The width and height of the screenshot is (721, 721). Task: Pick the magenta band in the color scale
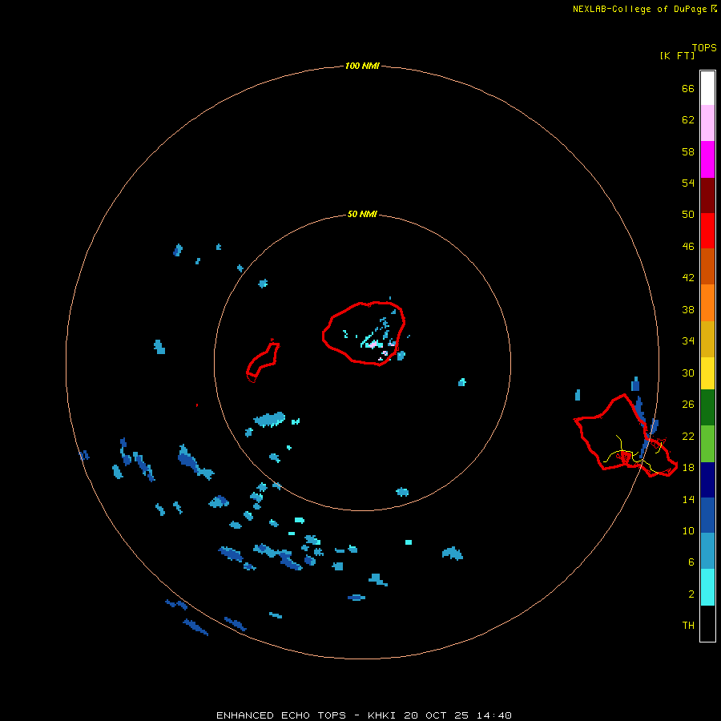(707, 159)
